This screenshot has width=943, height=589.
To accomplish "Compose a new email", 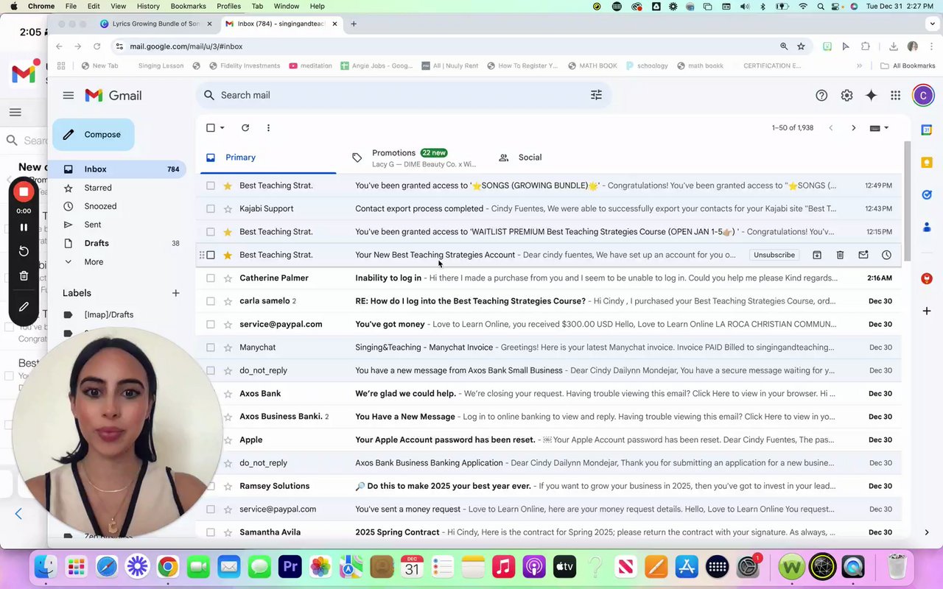I will [x=94, y=135].
